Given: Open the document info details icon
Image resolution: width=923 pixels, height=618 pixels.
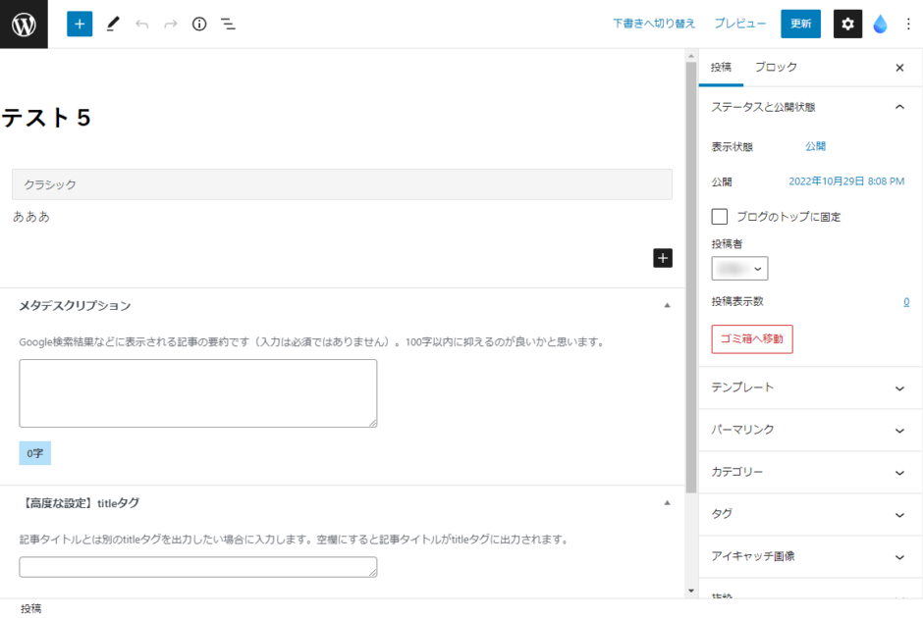Looking at the screenshot, I should (199, 24).
